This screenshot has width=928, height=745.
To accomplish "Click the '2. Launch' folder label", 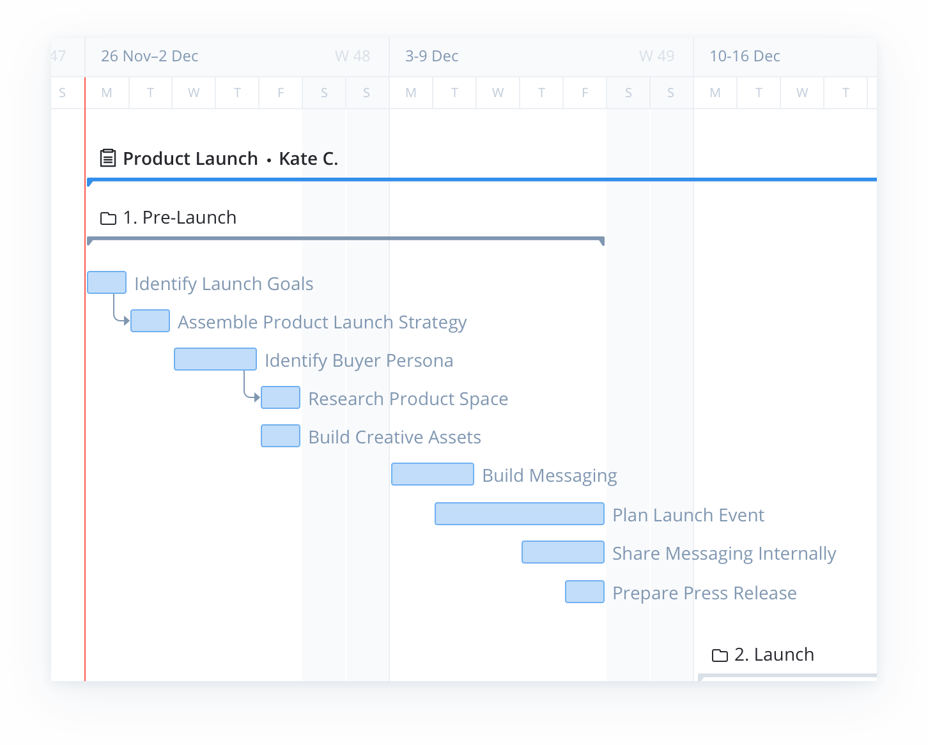I will coord(774,655).
